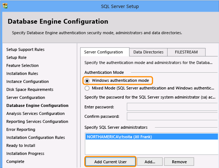
Task: Select Windows authentication mode radio button
Action: coord(88,80)
